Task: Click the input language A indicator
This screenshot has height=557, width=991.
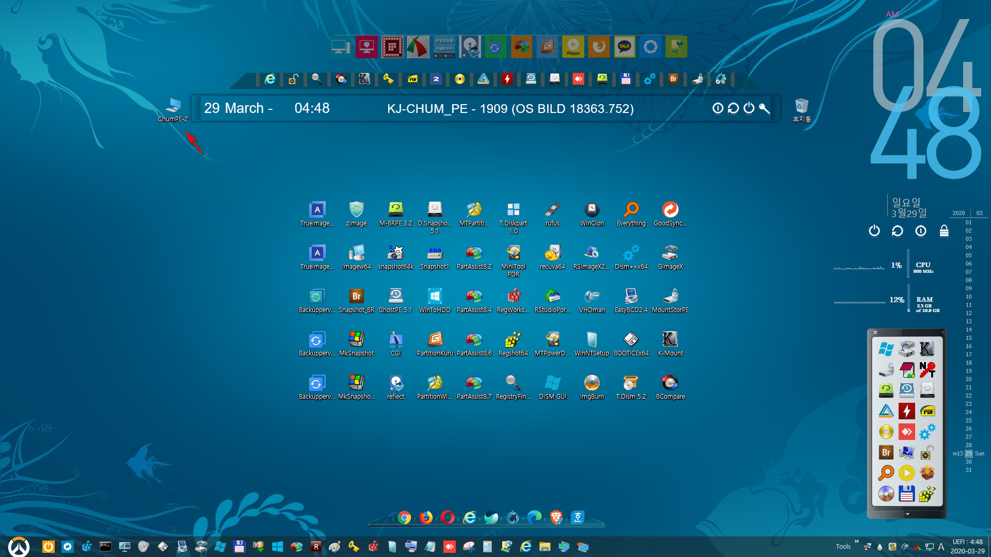Action: (941, 547)
